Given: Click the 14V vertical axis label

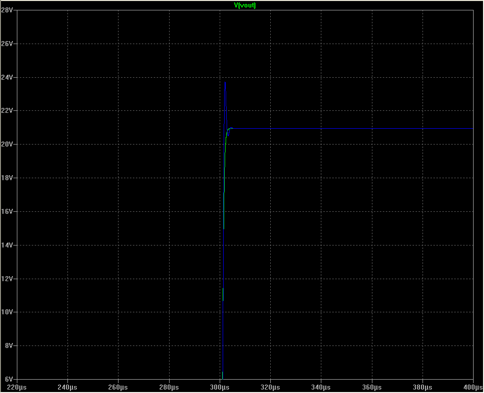Looking at the screenshot, I should point(7,245).
